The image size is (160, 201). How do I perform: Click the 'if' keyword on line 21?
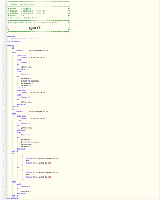point(13,48)
